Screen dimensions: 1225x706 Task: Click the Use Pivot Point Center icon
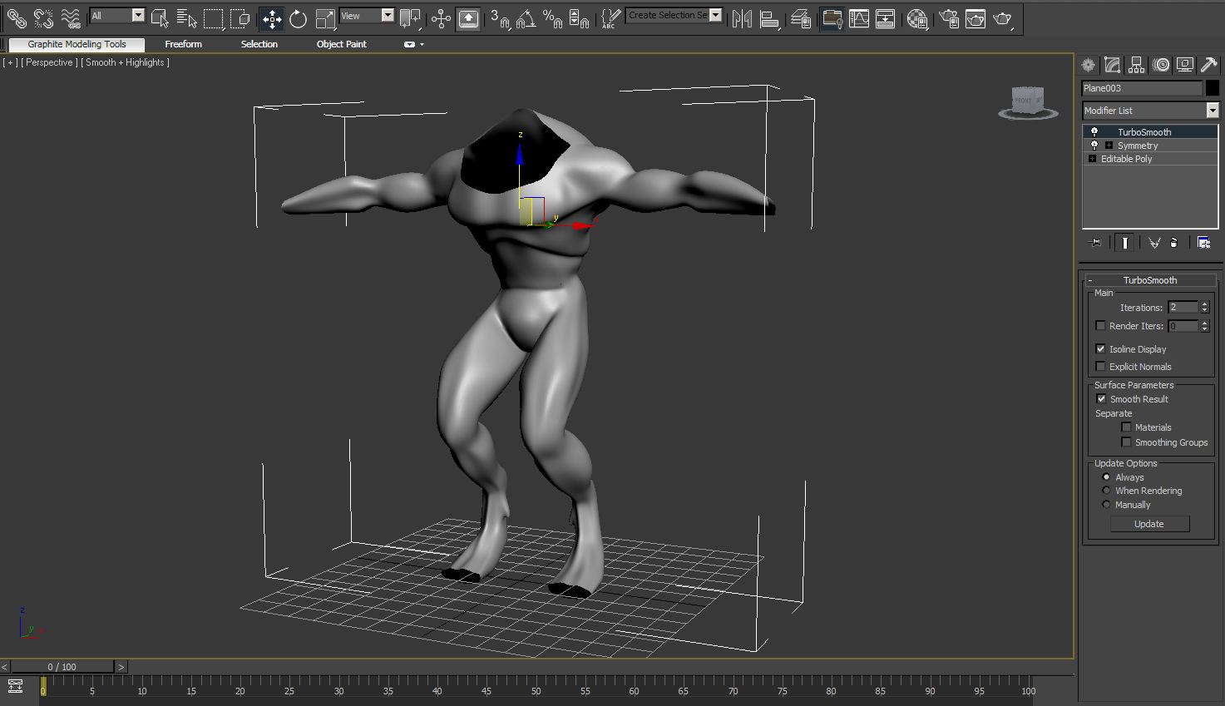[x=410, y=17]
